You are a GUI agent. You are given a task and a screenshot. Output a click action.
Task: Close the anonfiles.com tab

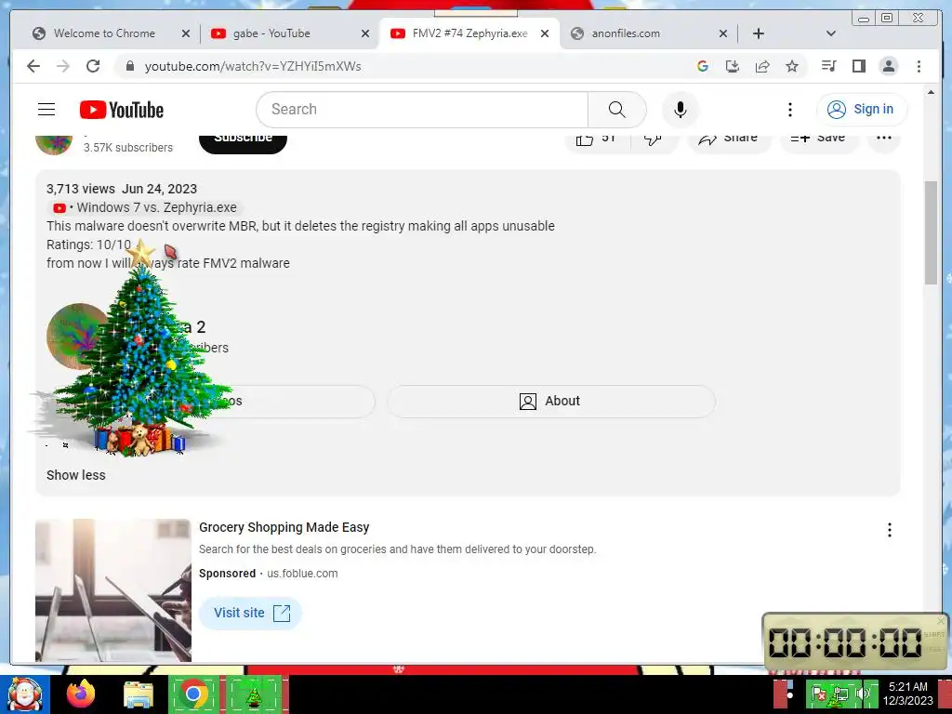[x=723, y=33]
